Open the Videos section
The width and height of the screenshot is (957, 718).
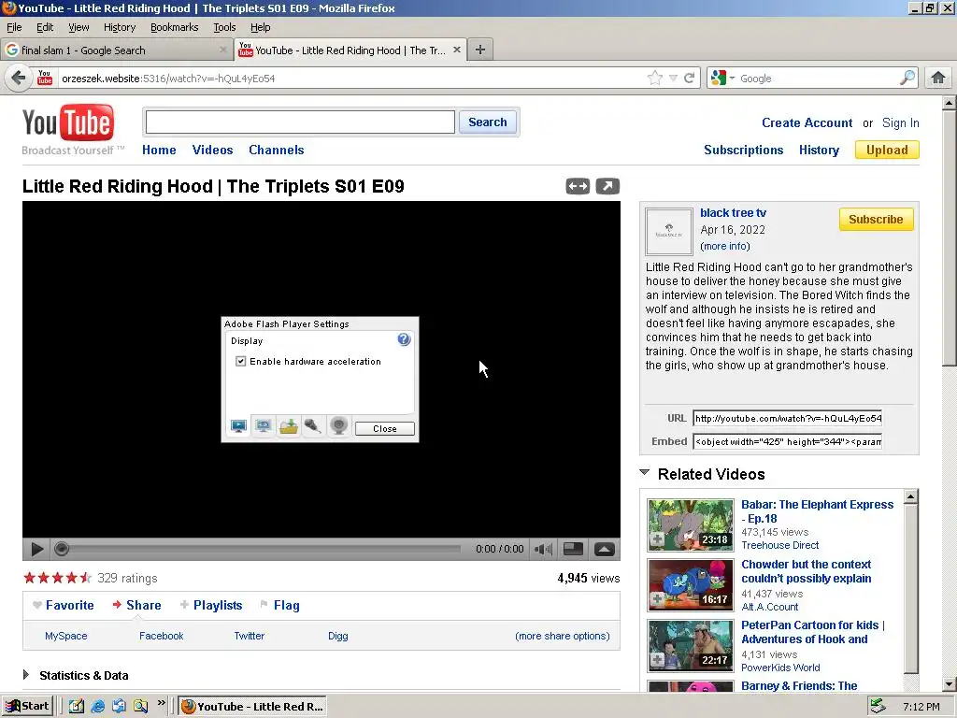pyautogui.click(x=212, y=151)
